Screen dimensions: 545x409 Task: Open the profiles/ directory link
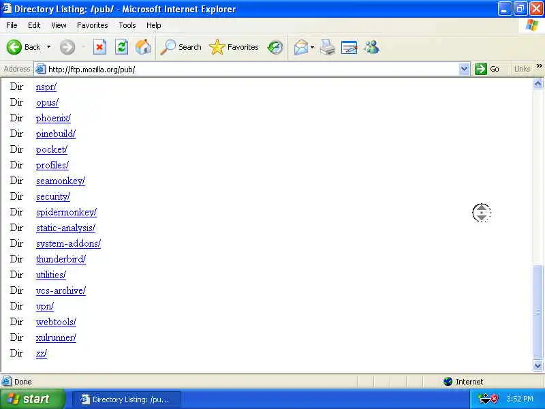coord(52,165)
